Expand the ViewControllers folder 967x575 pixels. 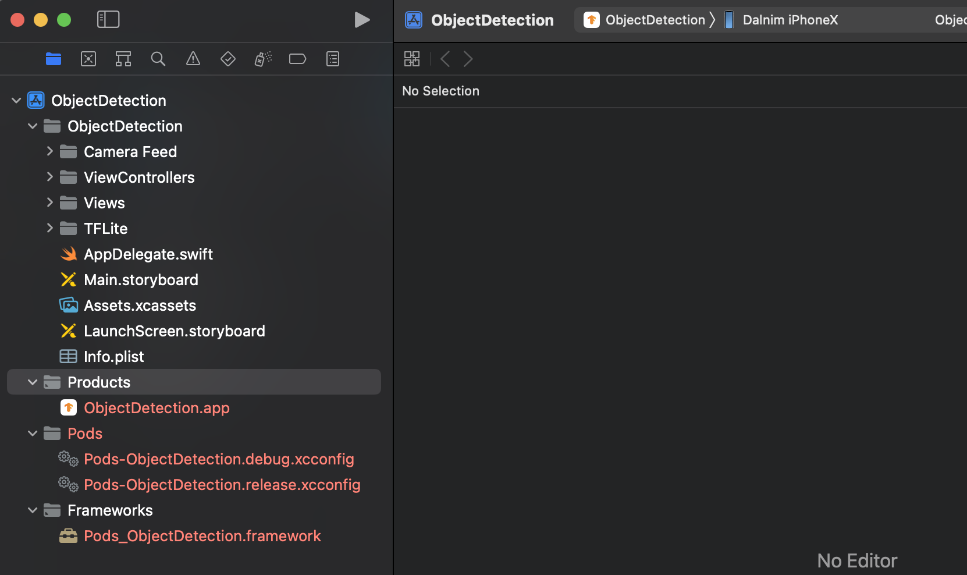(50, 177)
